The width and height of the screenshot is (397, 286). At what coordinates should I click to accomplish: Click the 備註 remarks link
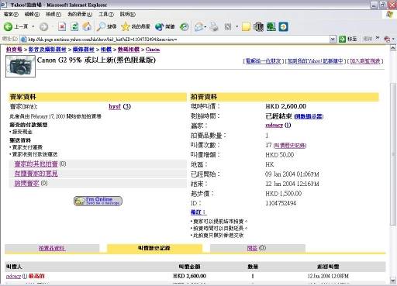click(x=198, y=212)
